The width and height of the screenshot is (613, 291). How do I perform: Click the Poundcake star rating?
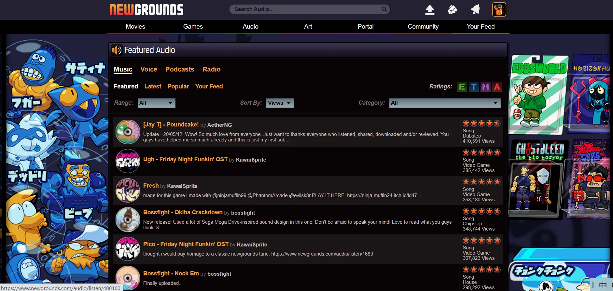click(482, 123)
